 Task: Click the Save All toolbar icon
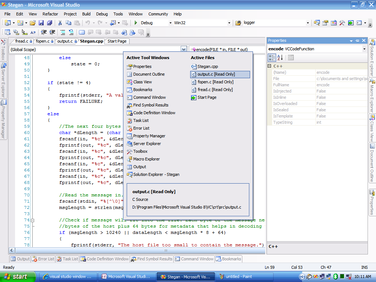(x=50, y=23)
